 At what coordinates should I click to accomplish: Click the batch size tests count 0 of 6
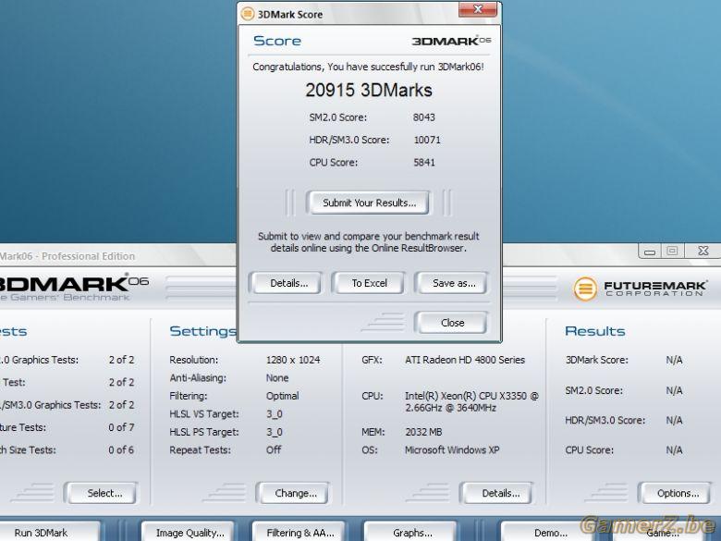click(121, 450)
